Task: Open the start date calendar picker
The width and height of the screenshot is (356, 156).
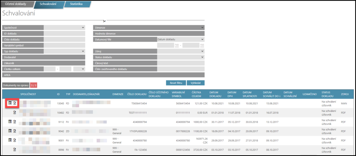Action: click(x=177, y=45)
